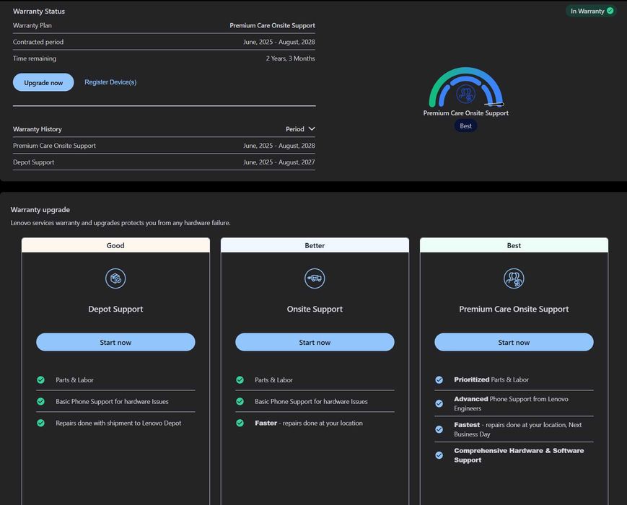Click the Premium Care Onsite Support card title
This screenshot has width=627, height=505.
click(514, 309)
